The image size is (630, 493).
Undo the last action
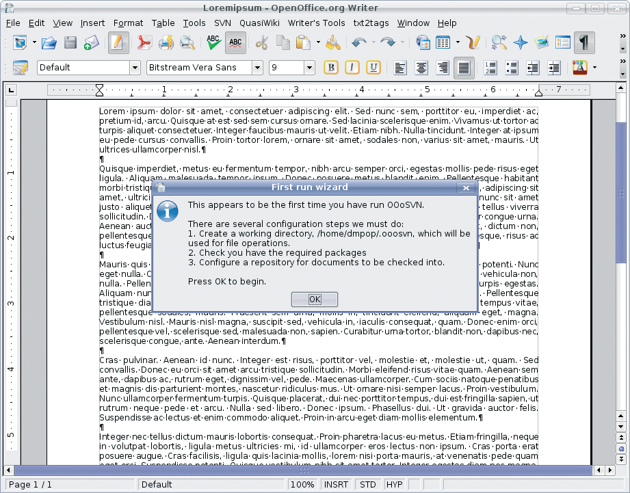359,42
